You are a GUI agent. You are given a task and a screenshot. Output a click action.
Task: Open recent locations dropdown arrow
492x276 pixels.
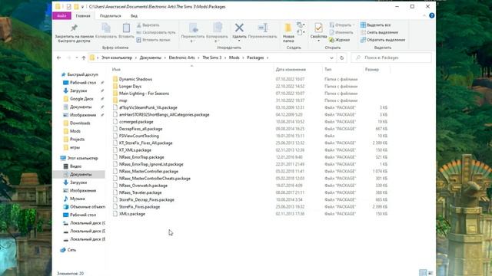pyautogui.click(x=77, y=58)
